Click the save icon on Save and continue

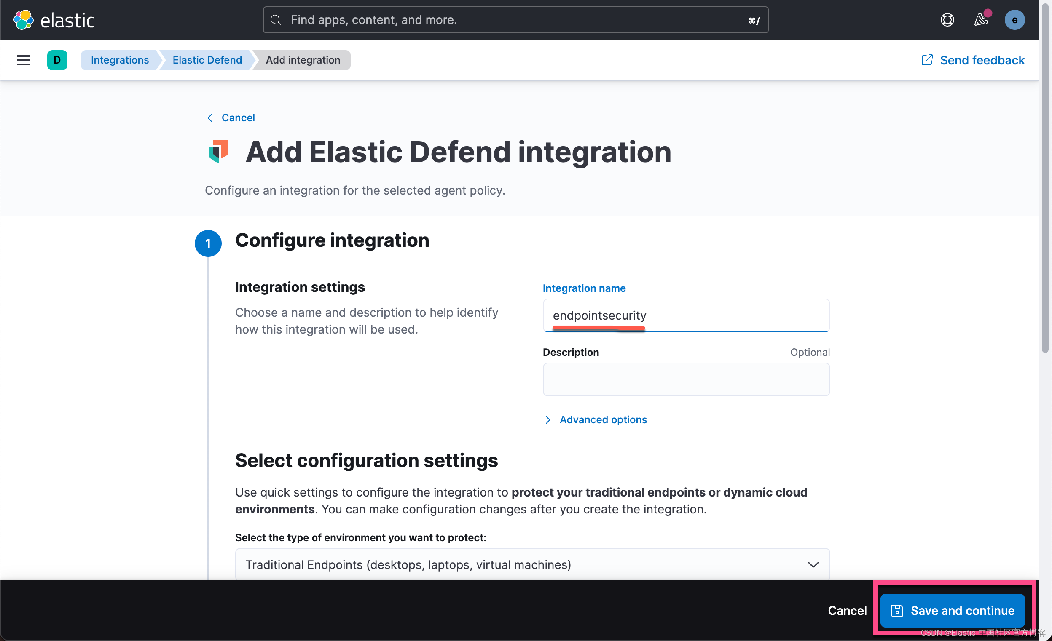(897, 611)
